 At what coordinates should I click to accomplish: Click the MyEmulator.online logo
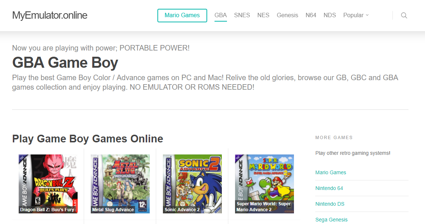[x=49, y=15]
